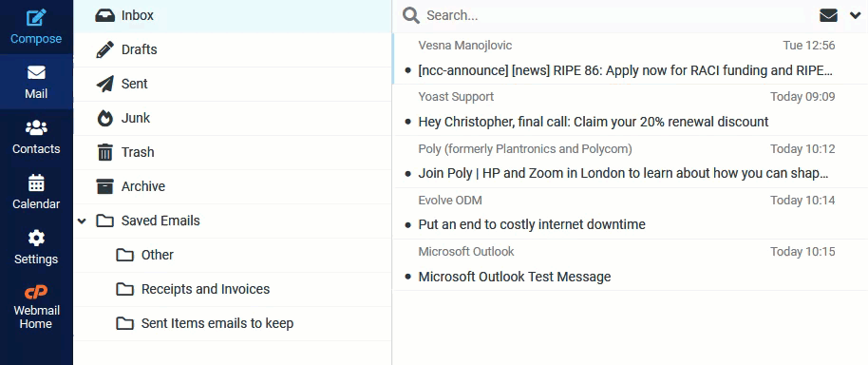Click unread dot on Poly email
This screenshot has width=868, height=365.
click(x=408, y=173)
